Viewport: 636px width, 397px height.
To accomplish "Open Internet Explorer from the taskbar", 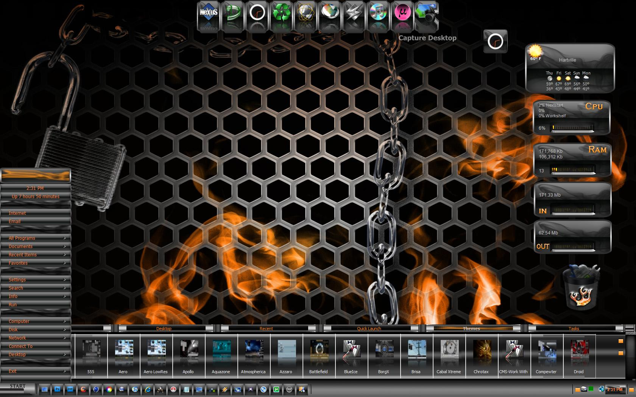I will pyautogui.click(x=147, y=389).
